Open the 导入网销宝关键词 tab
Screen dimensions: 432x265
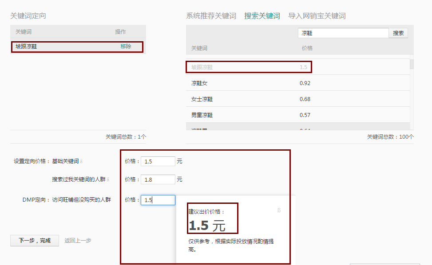pyautogui.click(x=317, y=16)
